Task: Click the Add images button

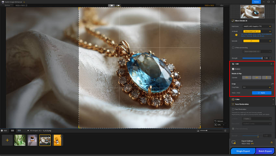Action: coord(4,130)
